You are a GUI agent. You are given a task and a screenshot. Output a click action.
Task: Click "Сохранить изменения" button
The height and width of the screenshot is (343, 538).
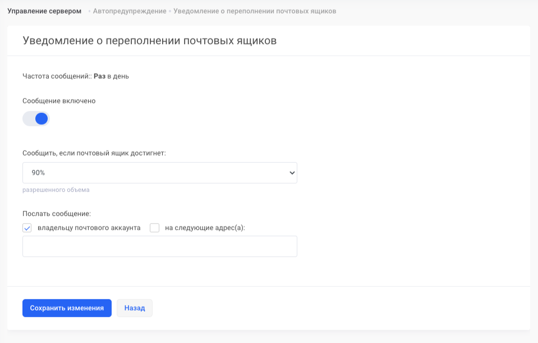[x=67, y=308]
